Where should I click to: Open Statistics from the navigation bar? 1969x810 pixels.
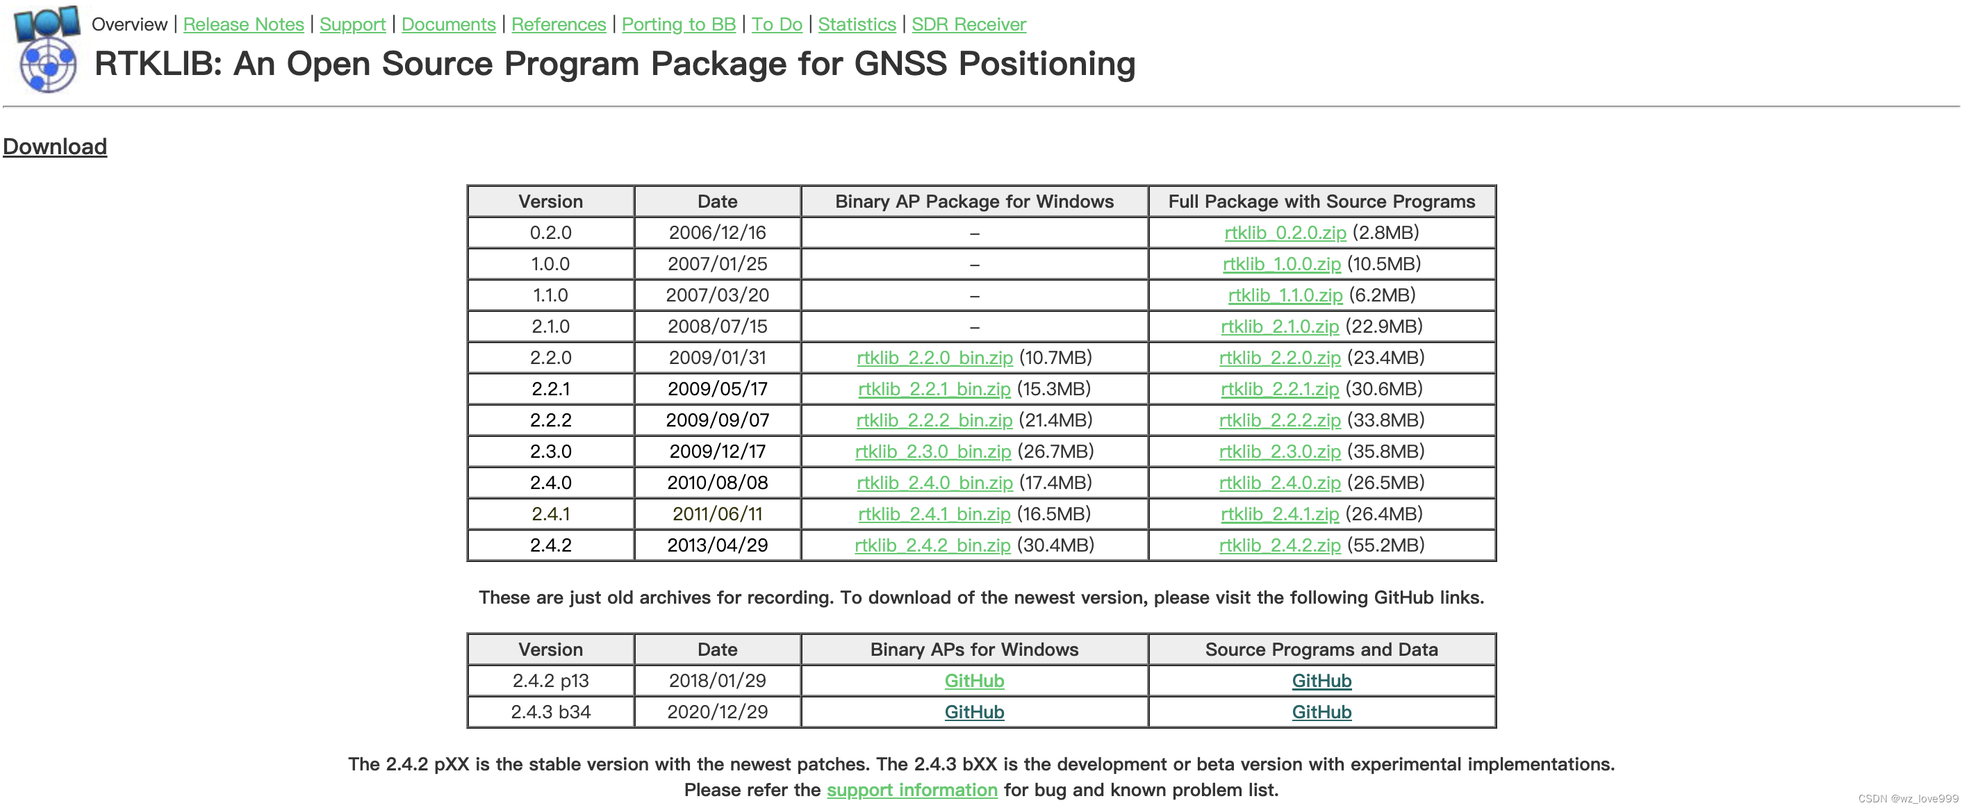[856, 24]
